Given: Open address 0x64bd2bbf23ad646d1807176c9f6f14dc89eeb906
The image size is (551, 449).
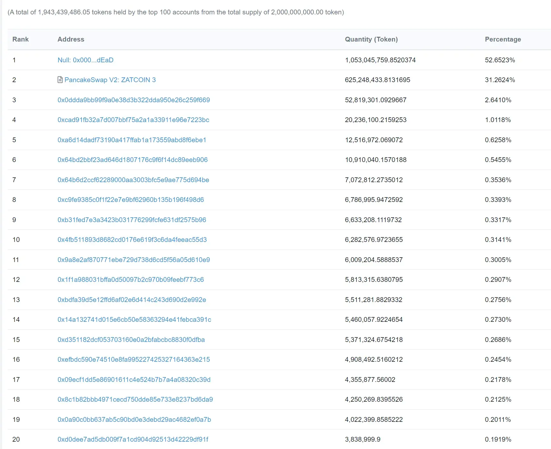Looking at the screenshot, I should click(x=133, y=160).
